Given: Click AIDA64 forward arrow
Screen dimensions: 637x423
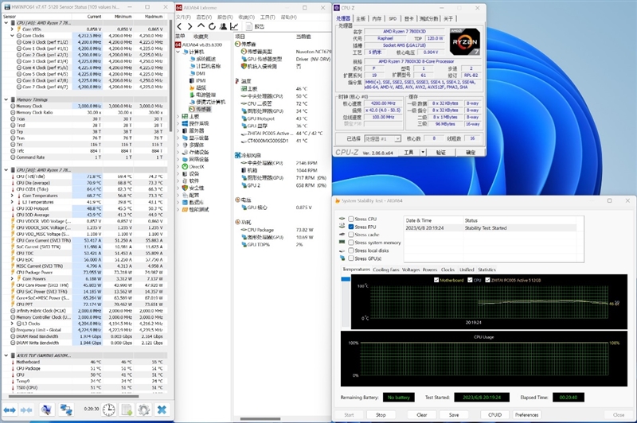Looking at the screenshot, I should click(x=190, y=26).
